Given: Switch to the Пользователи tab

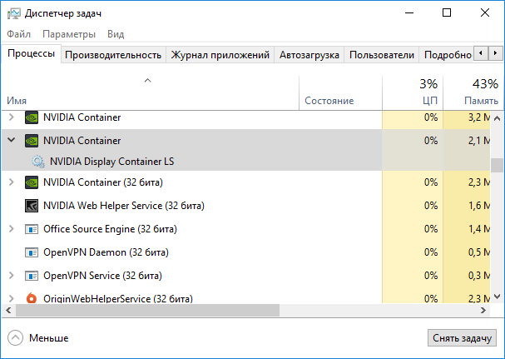Looking at the screenshot, I should pos(382,55).
